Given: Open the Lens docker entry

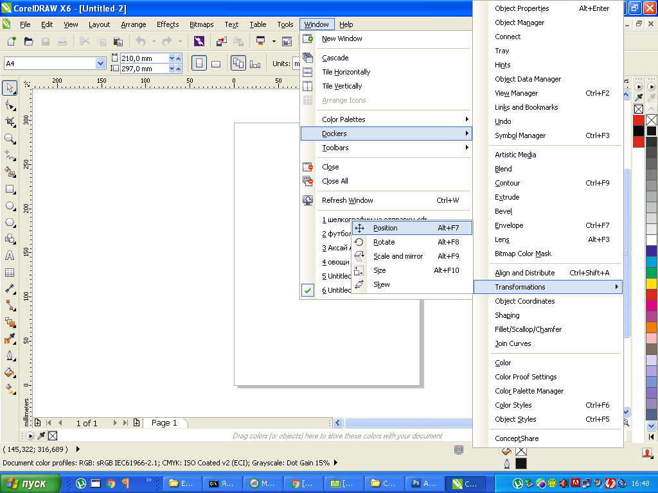Looking at the screenshot, I should (x=548, y=239).
